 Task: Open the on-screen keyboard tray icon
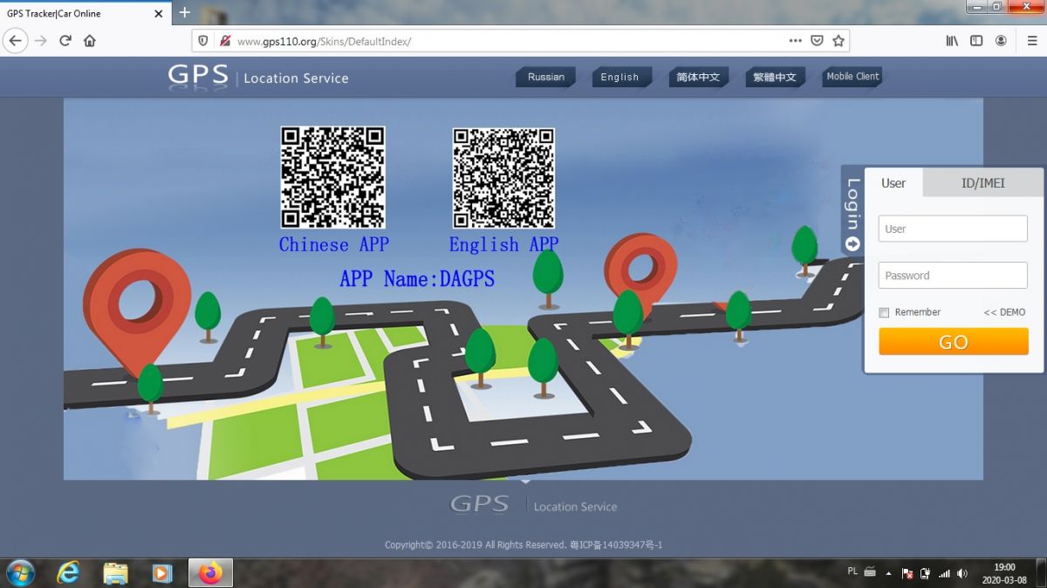pos(870,572)
